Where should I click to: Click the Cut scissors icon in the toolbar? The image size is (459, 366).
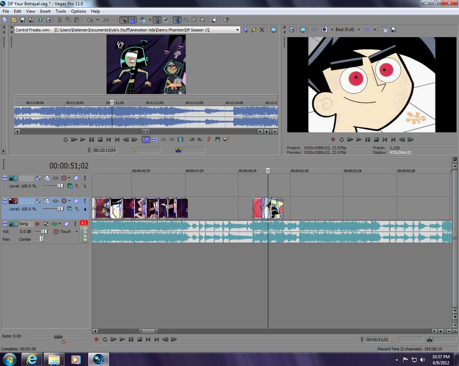[60, 20]
